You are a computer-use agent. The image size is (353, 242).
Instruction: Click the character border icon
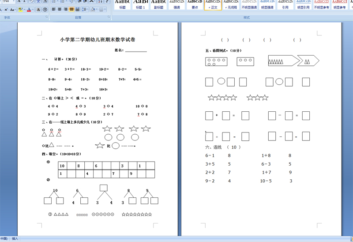coord(45,1)
